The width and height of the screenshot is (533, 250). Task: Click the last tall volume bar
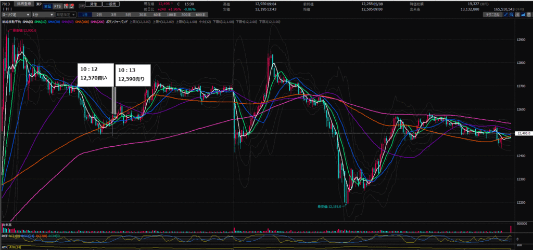coord(511,229)
